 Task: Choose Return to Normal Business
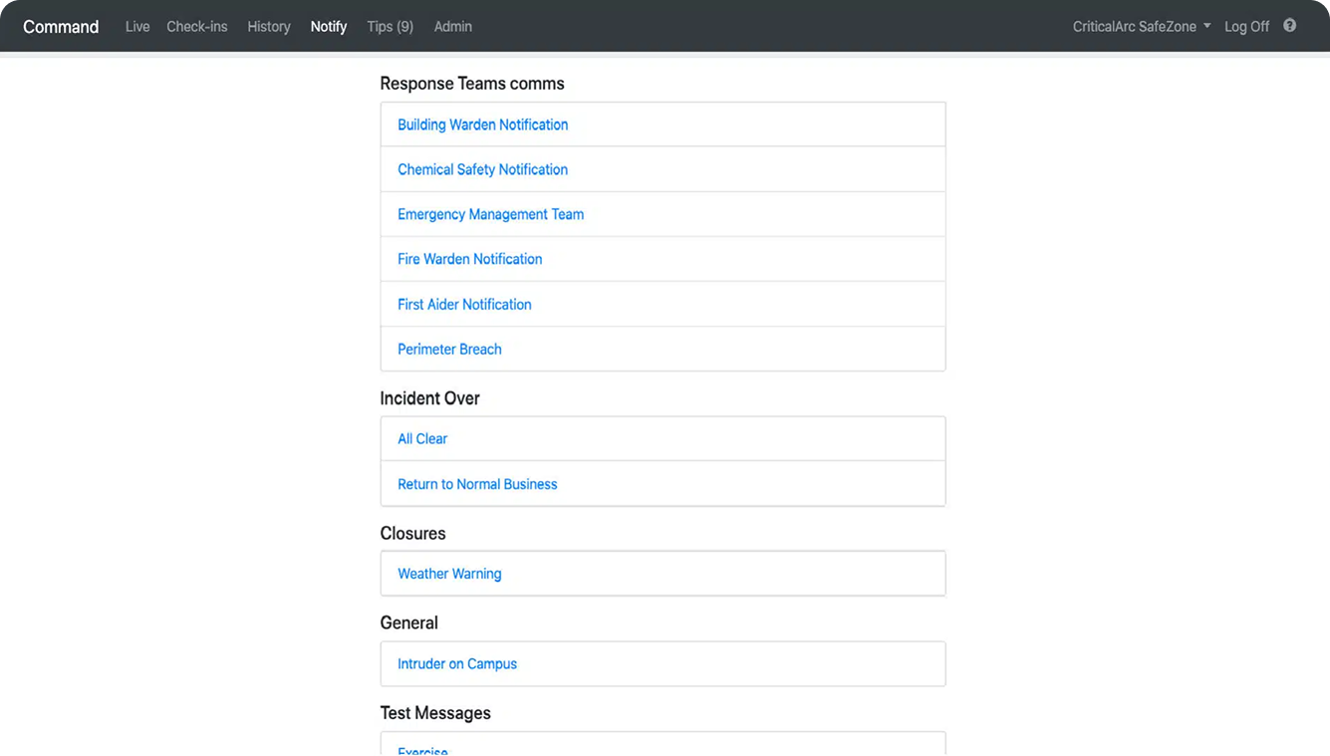tap(477, 484)
